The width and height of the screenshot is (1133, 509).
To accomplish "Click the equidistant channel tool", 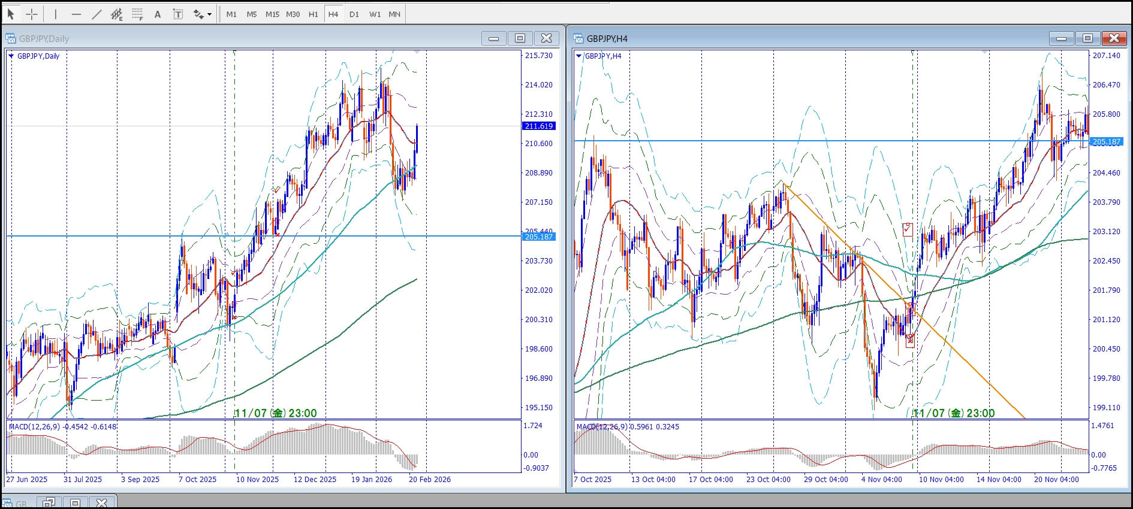I will 117,14.
